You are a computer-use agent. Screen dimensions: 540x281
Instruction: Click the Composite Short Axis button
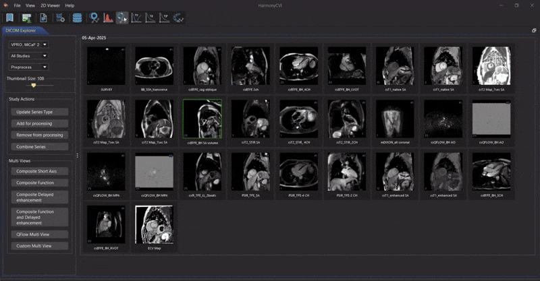40,171
